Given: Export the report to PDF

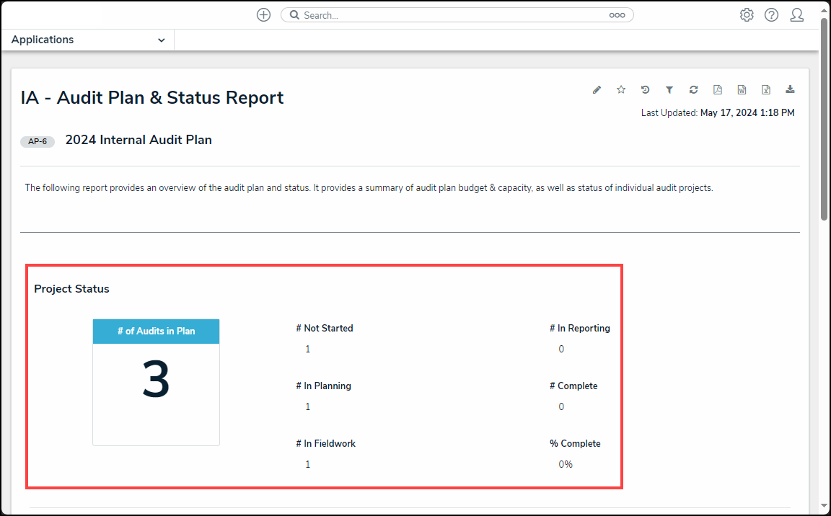Looking at the screenshot, I should point(718,90).
